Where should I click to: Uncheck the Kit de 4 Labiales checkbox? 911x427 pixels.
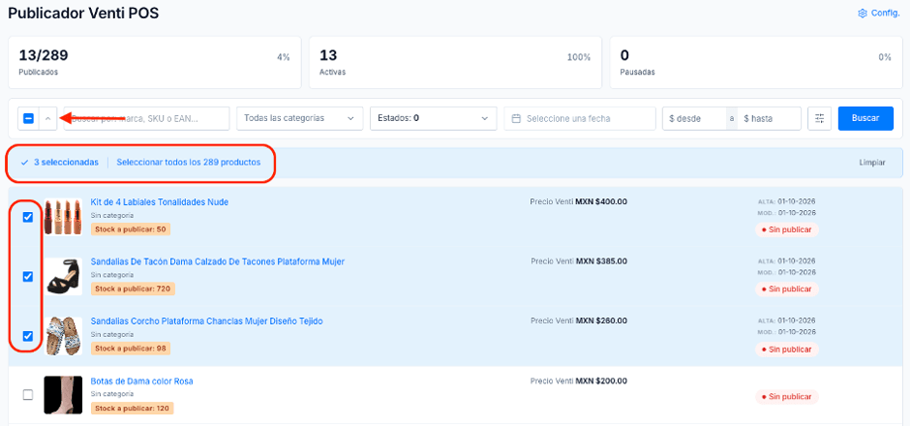tap(27, 217)
